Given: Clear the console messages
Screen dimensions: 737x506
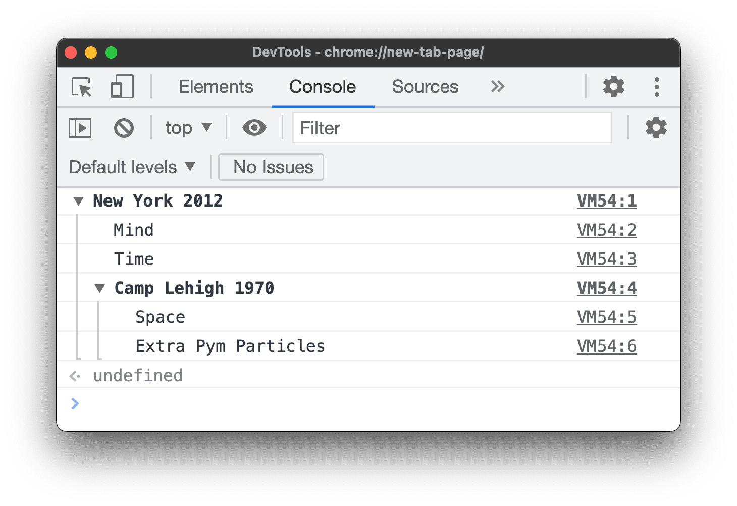Looking at the screenshot, I should coord(124,128).
